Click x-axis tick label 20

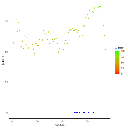(37, 122)
